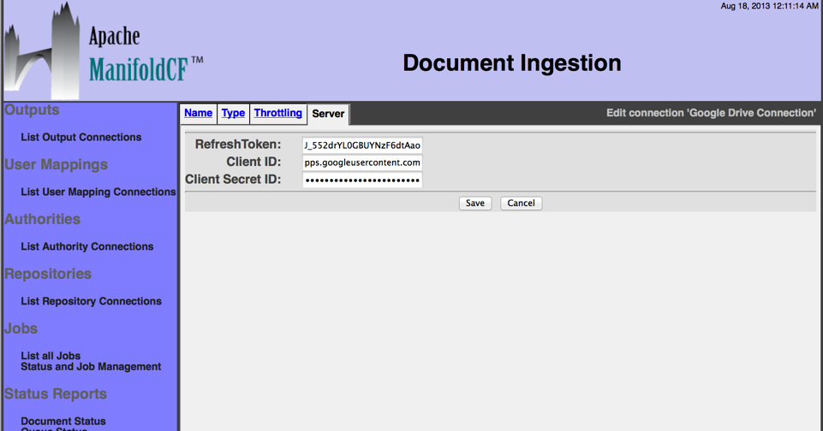823x431 pixels.
Task: Click the Repositories section heading
Action: (x=48, y=274)
